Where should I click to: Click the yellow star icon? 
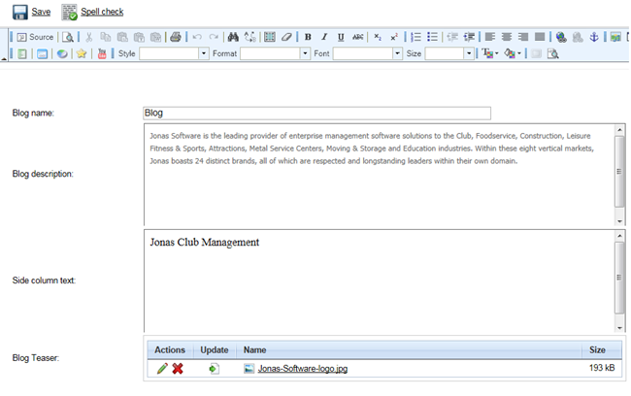click(x=82, y=53)
